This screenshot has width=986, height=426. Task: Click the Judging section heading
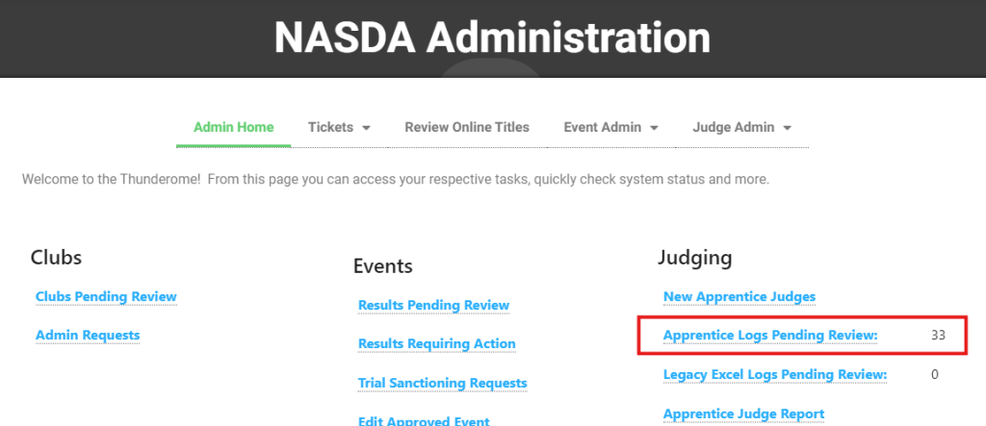point(695,257)
